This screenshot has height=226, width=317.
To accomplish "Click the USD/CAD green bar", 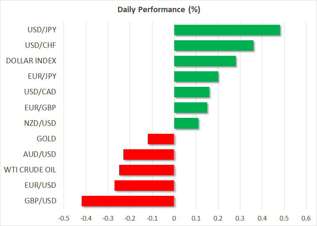I will [192, 92].
